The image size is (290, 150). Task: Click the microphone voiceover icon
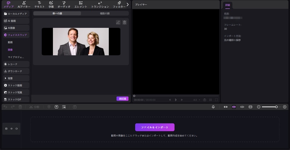click(213, 107)
